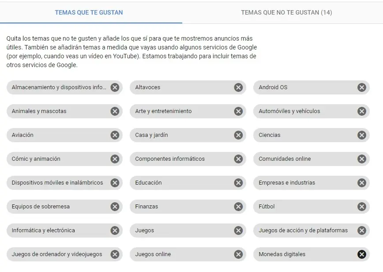Delete the Juegos online topic
The image size is (383, 272).
[x=238, y=254]
